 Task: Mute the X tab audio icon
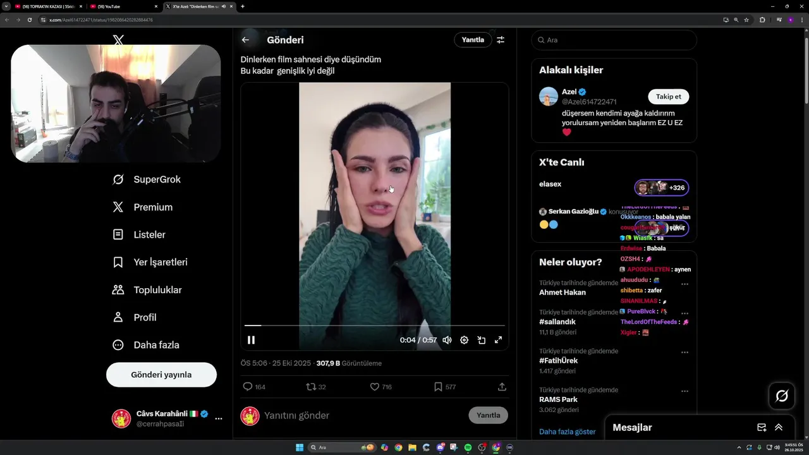224,6
